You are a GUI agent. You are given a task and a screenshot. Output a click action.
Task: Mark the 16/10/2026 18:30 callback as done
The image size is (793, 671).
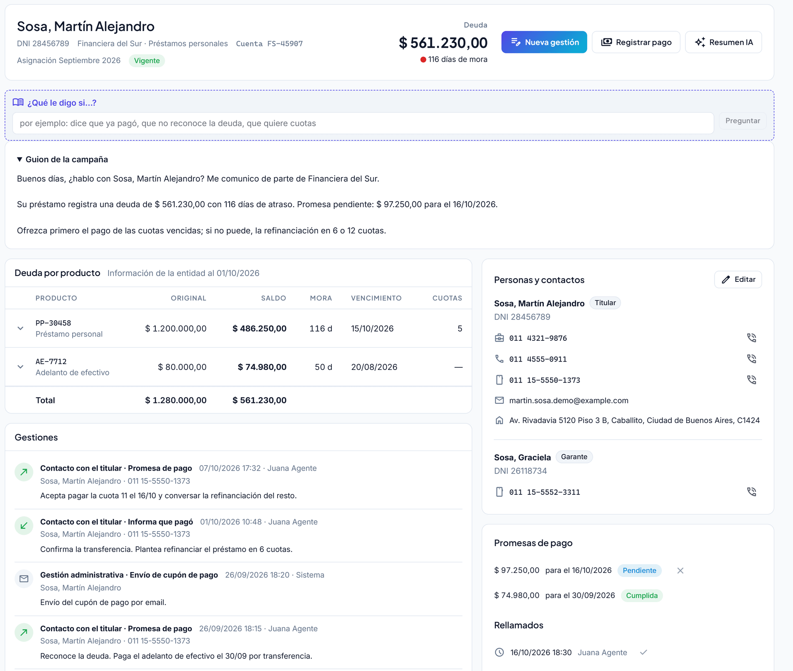[x=644, y=652]
